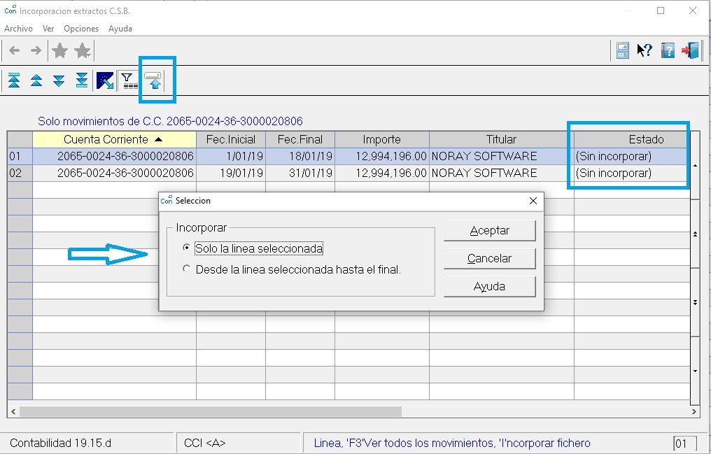Click date cell 1/01/19
711x454 pixels.
[x=231, y=156]
